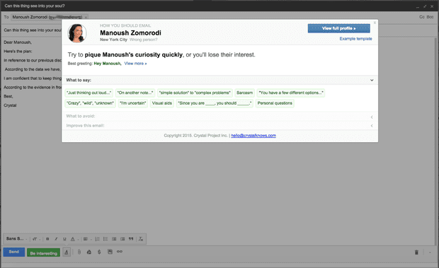Pop out the compose window
This screenshot has width=439, height=268.
(425, 6)
